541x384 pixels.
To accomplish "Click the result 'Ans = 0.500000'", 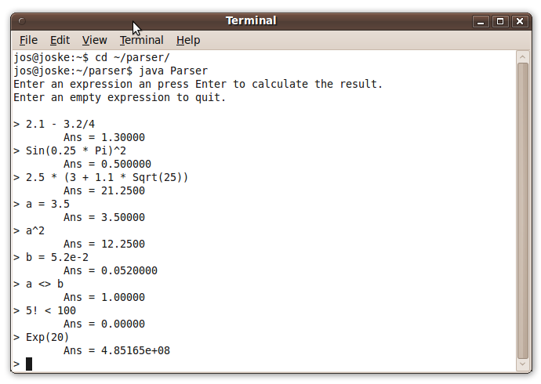I will 107,164.
